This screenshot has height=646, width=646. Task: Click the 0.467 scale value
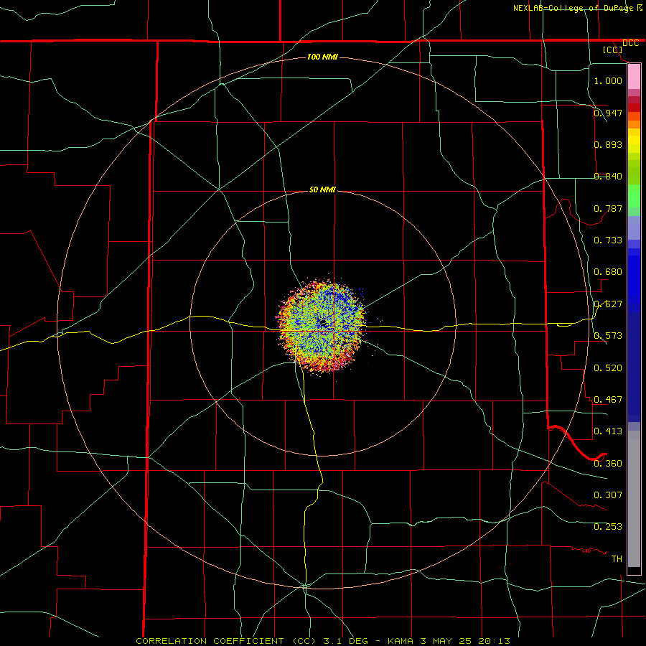tap(608, 400)
